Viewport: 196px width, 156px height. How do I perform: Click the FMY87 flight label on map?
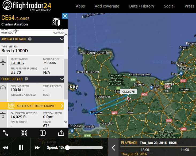tap(170, 84)
